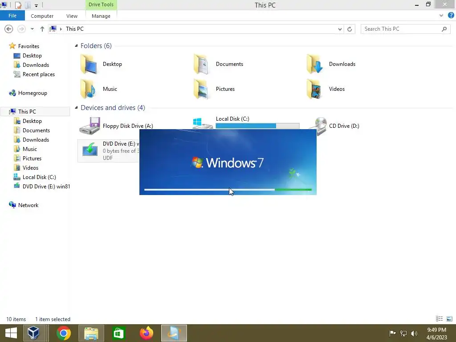Go up one level with Up arrow

(42, 29)
